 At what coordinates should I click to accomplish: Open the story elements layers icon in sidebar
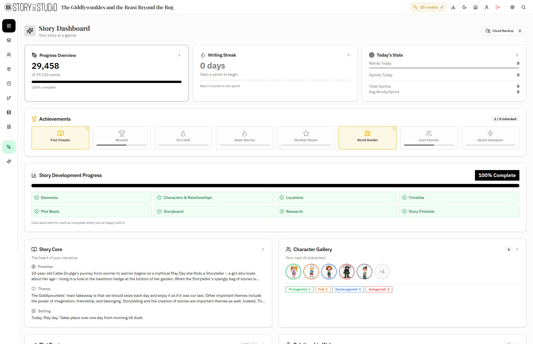(9, 40)
